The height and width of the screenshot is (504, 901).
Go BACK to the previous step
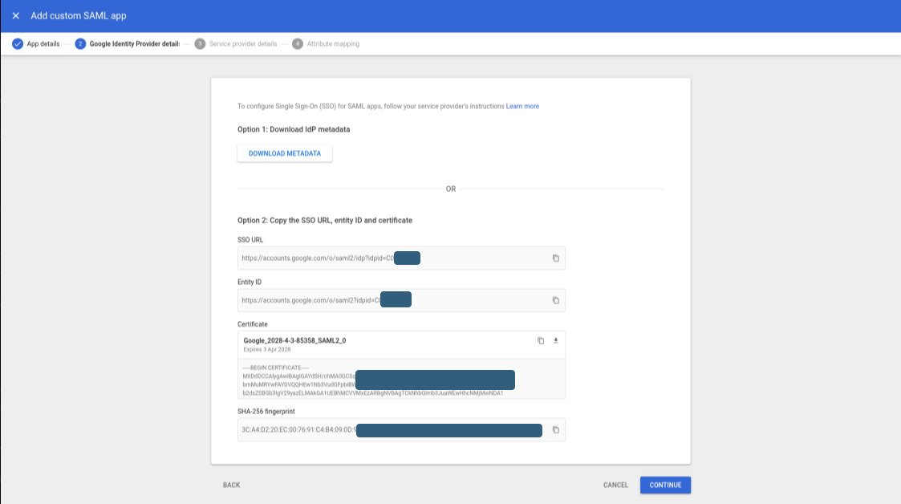tap(231, 485)
